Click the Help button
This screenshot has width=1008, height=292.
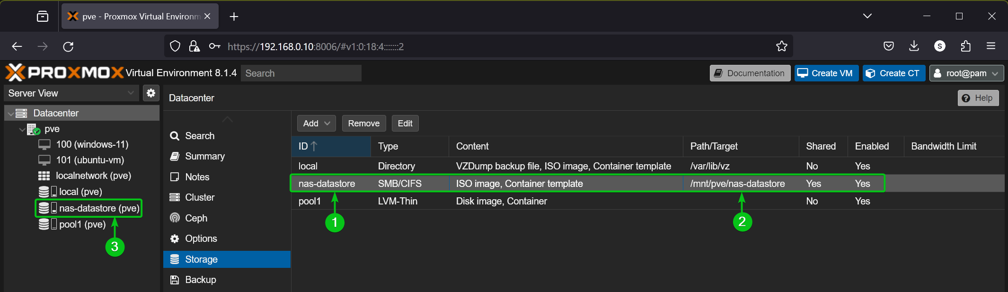pos(978,98)
